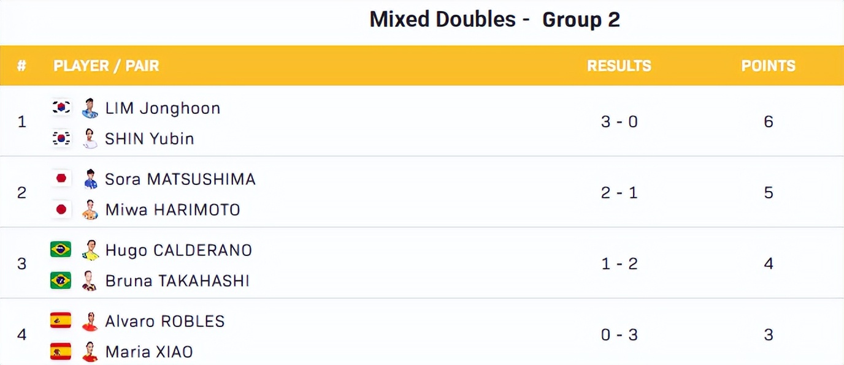Click the South Korea flag beside LIM Jonghoon

pos(61,108)
